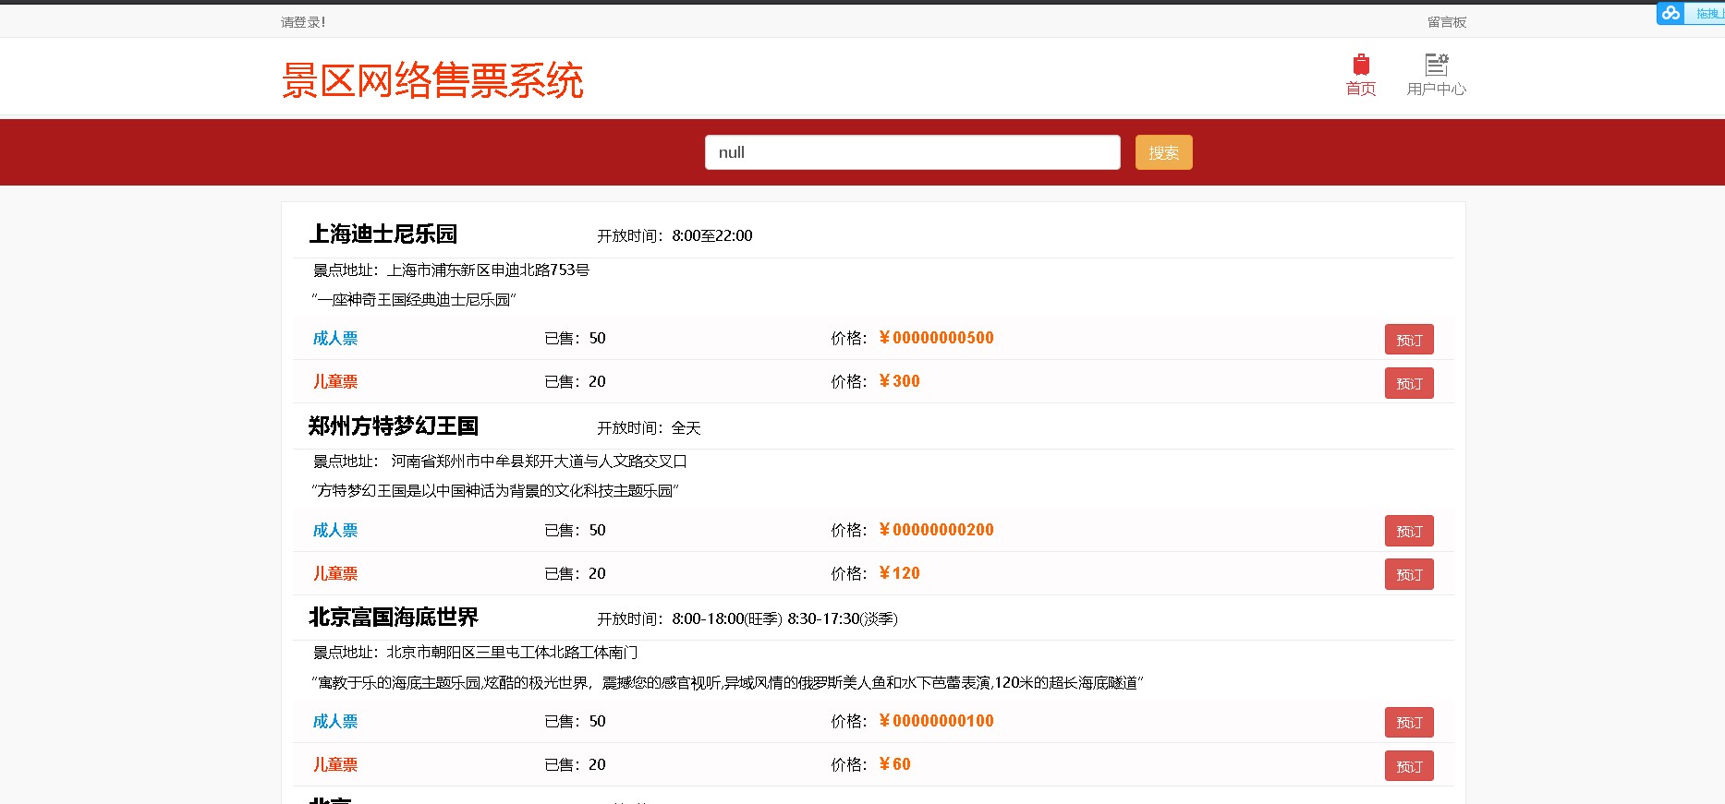Focus the search box containing null
The width and height of the screenshot is (1725, 804).
tap(912, 152)
